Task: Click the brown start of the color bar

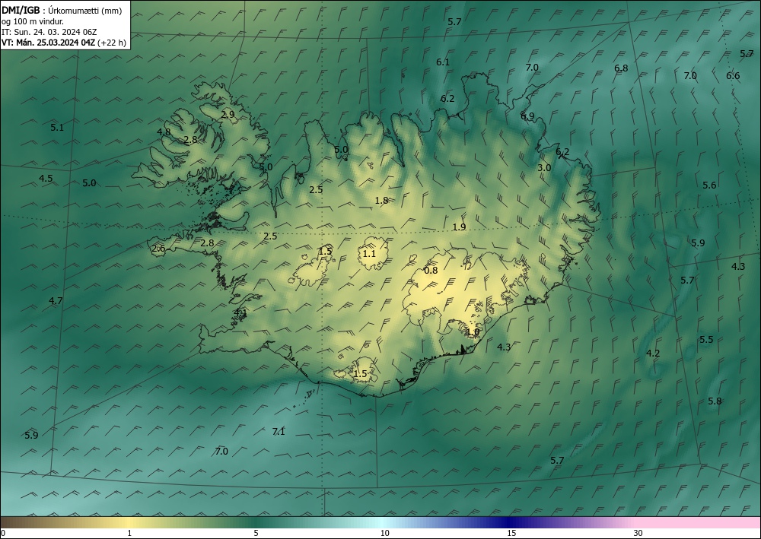Action: (14, 522)
